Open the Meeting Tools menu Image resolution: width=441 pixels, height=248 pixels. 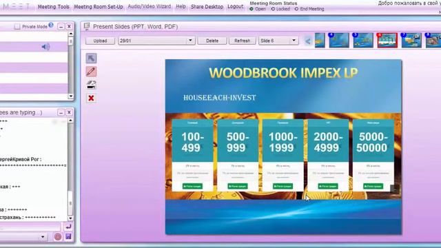(x=54, y=7)
